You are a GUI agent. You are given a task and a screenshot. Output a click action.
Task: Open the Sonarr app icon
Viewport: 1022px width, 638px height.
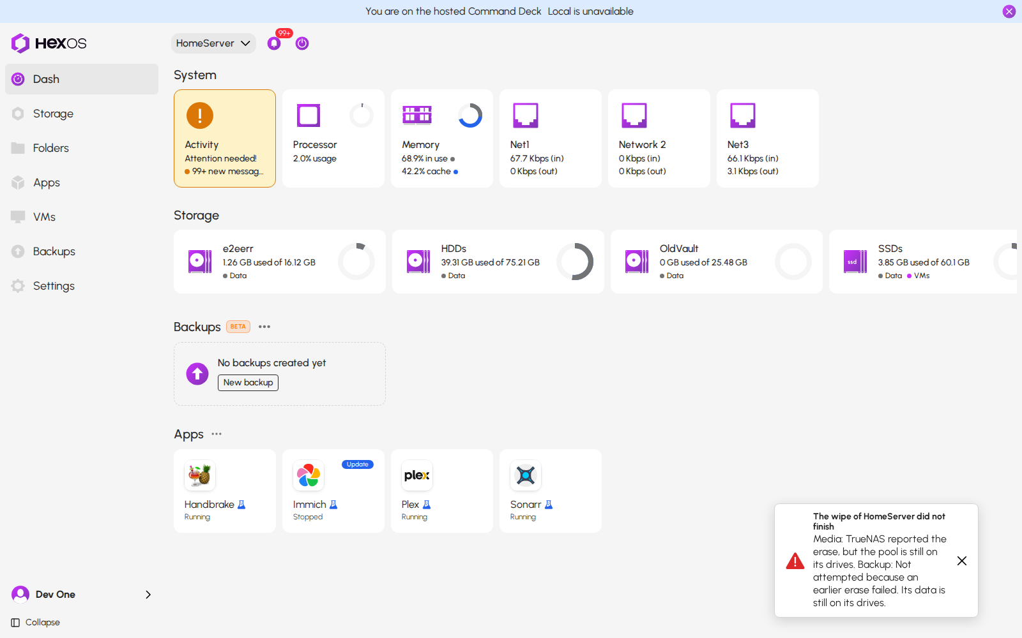click(526, 475)
